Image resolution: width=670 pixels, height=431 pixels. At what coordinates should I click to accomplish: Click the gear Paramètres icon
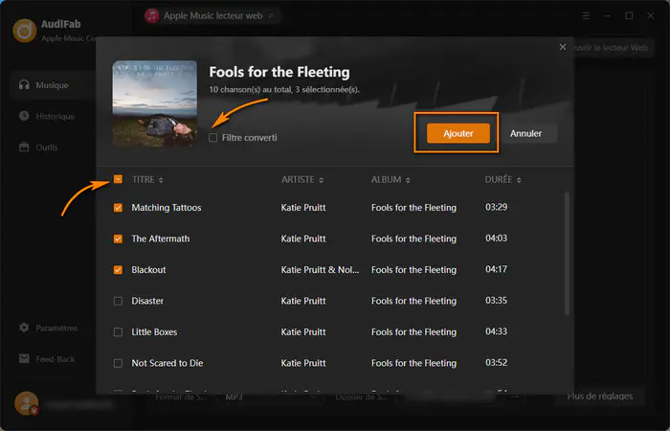(24, 328)
